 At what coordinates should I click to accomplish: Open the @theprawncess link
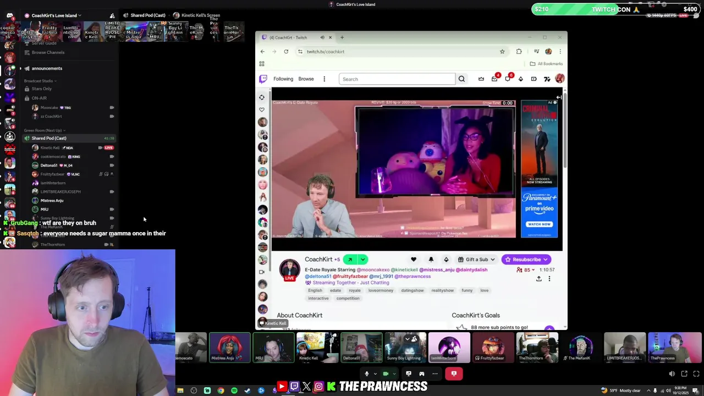pos(413,276)
